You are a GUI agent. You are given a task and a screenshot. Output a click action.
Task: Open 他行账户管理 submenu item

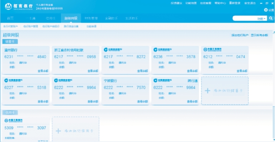(x=31, y=26)
